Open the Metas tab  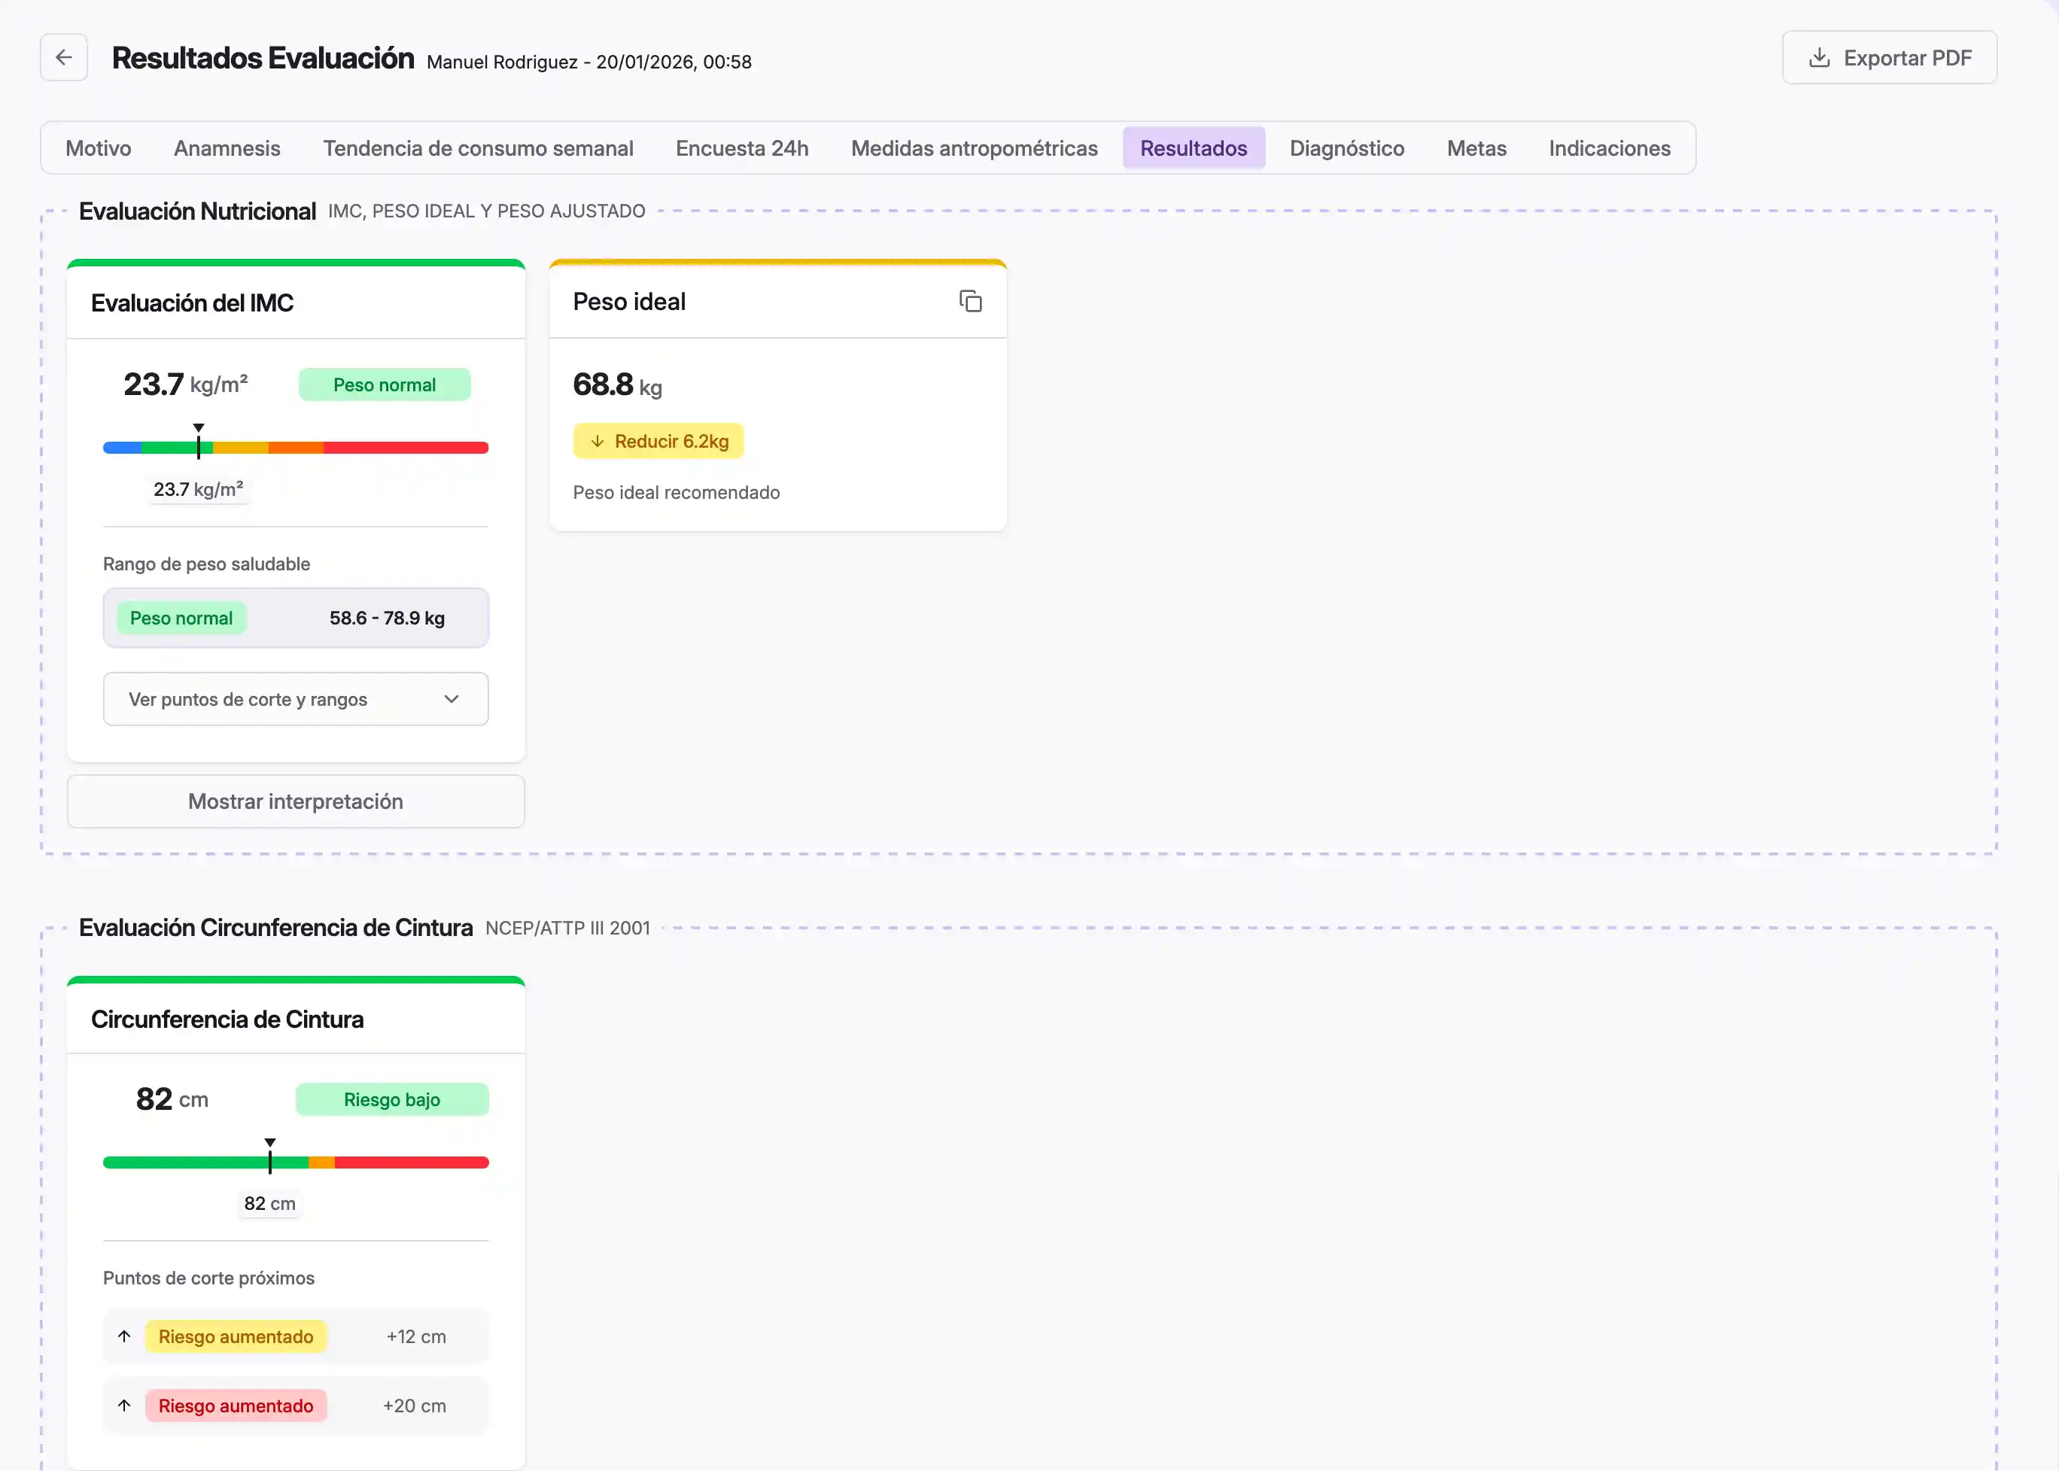pos(1477,147)
